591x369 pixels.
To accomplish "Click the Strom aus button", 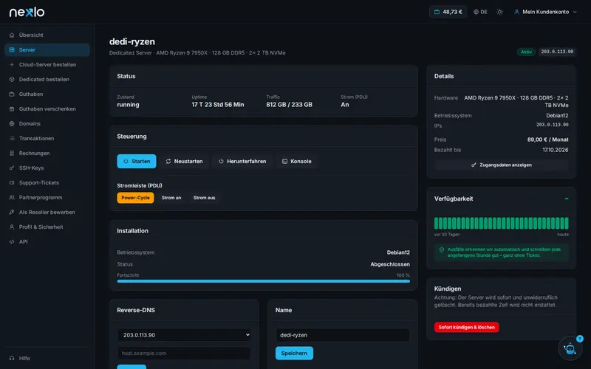I will point(205,198).
